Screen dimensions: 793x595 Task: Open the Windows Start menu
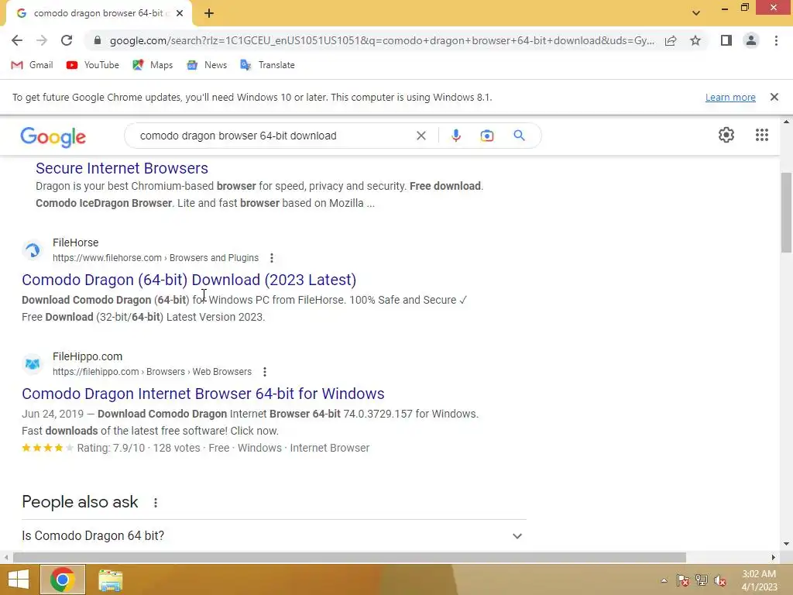click(19, 580)
